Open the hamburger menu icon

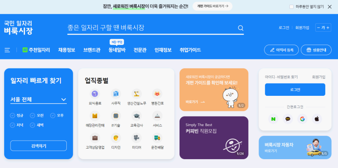coord(7,50)
